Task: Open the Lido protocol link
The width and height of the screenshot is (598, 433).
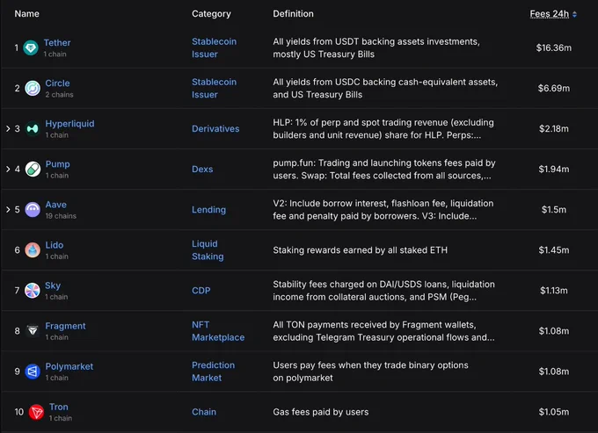Action: (x=55, y=245)
